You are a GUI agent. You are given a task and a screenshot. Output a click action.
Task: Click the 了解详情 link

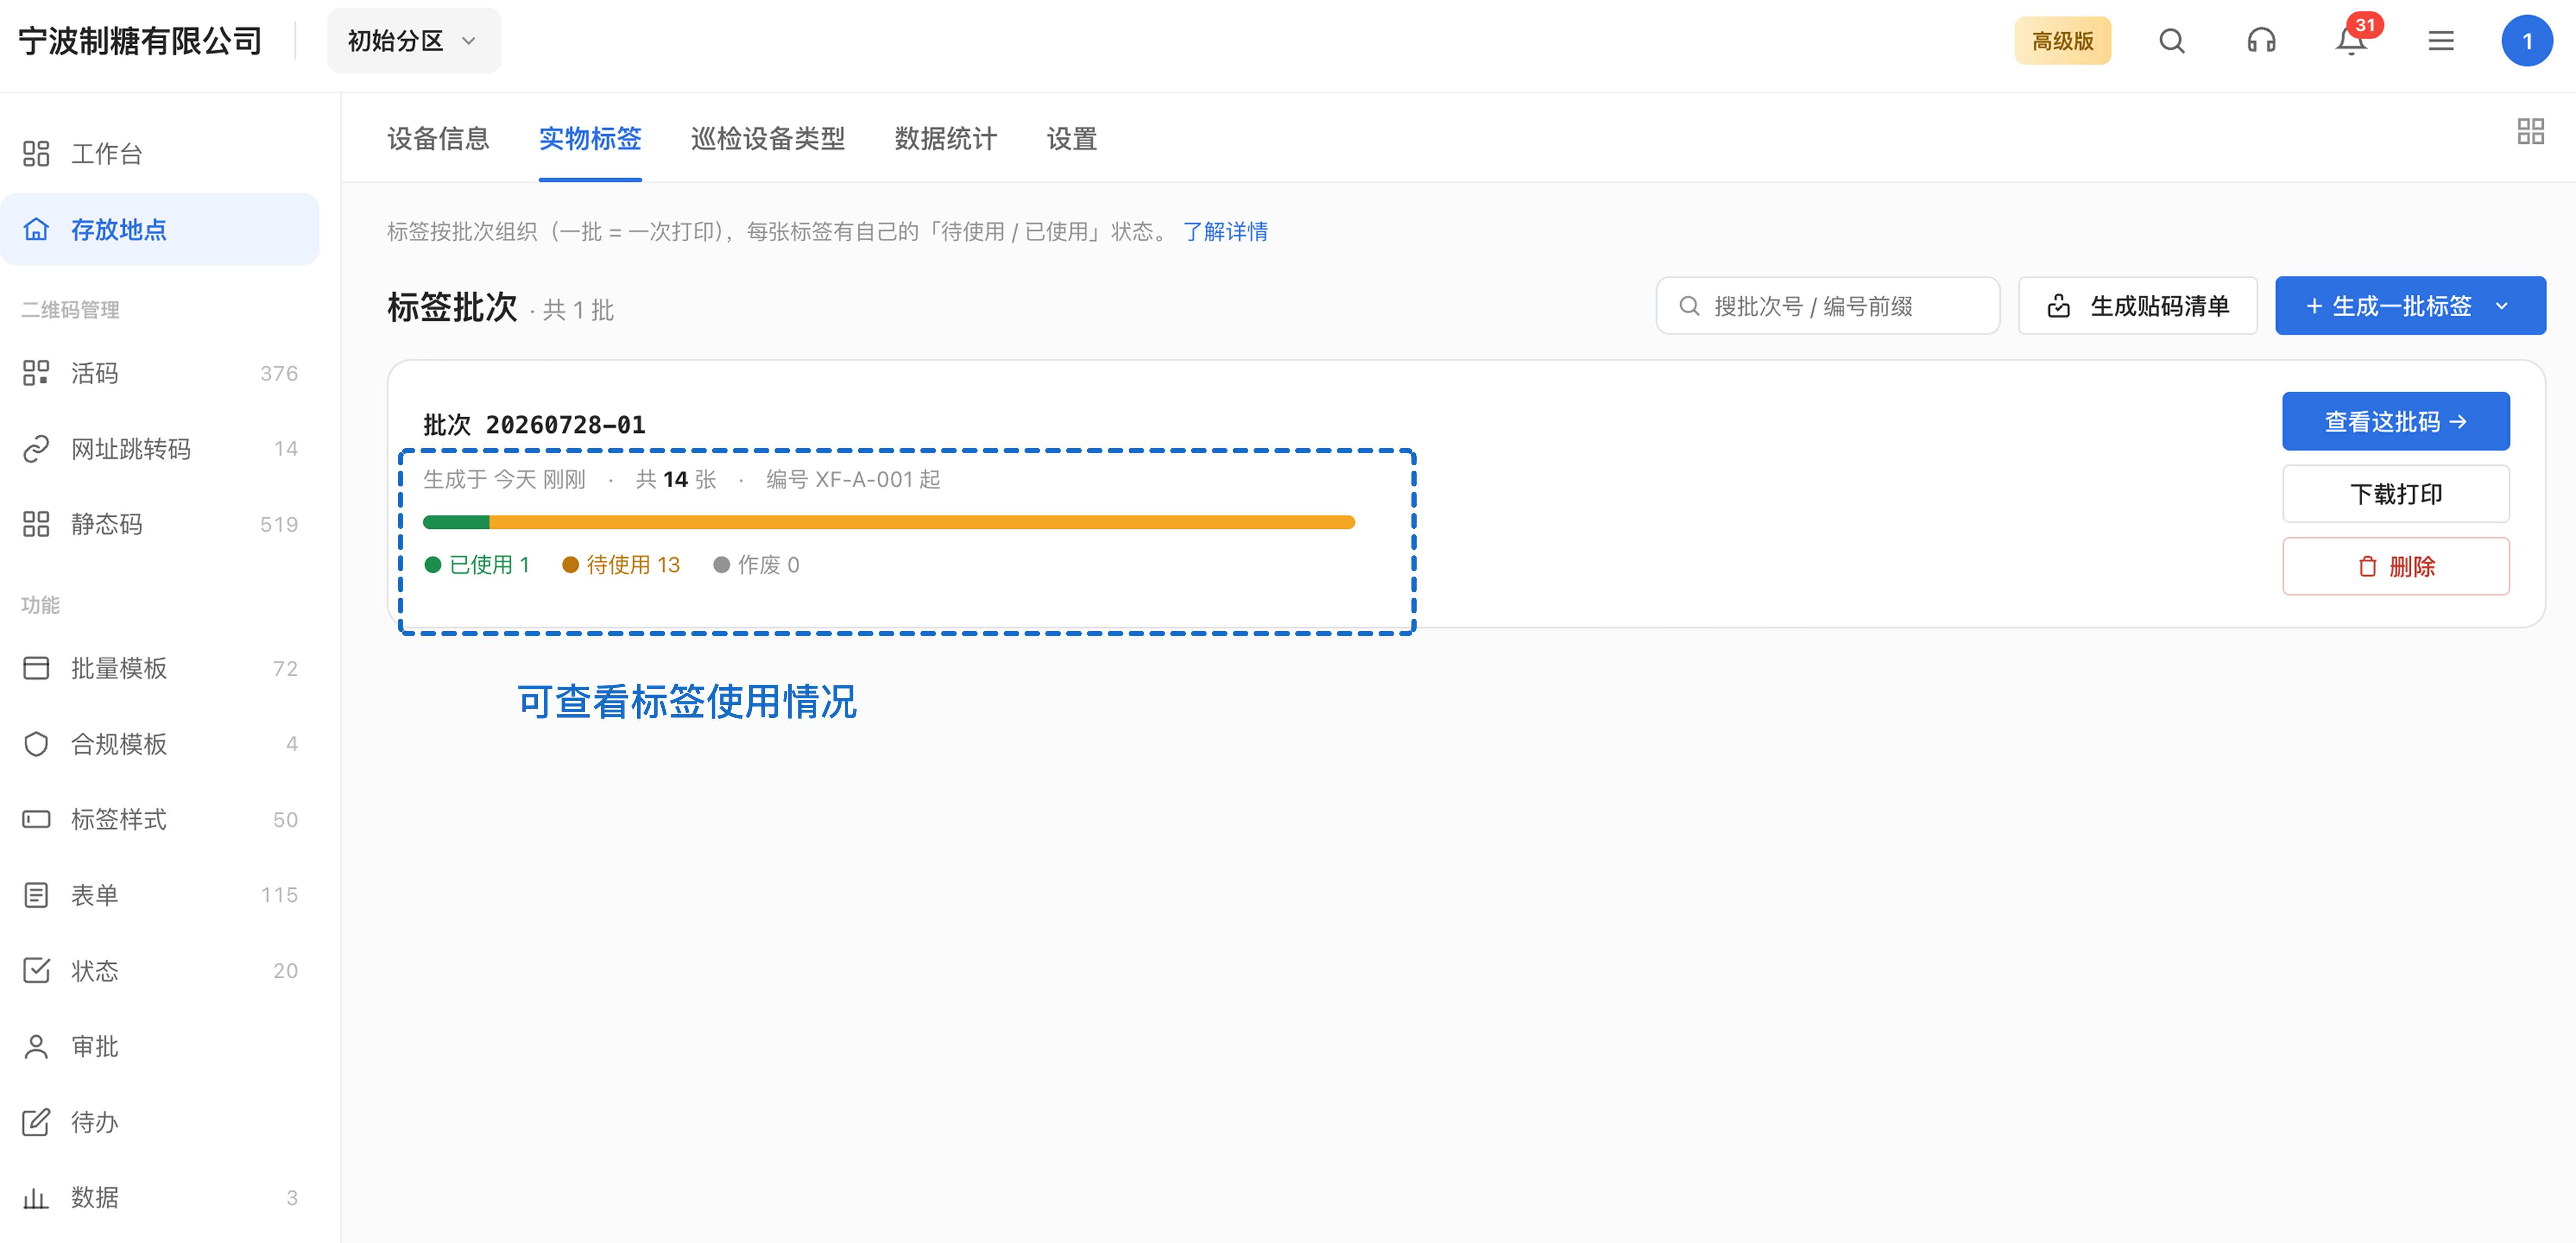1225,232
